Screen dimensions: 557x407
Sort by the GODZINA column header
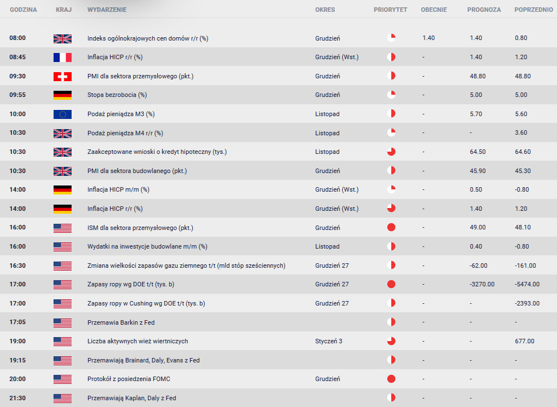click(23, 10)
